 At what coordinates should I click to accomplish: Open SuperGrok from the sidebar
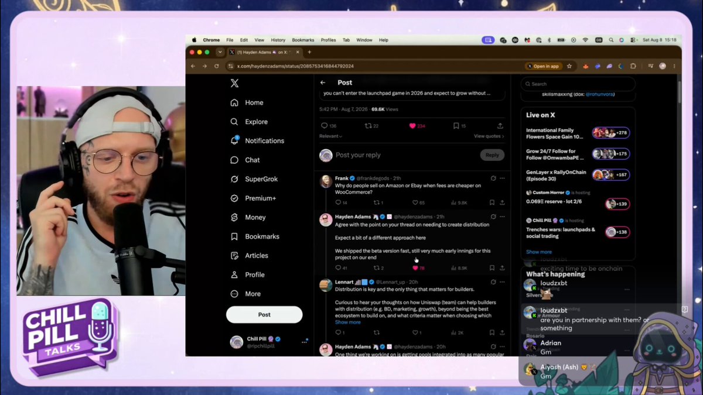coord(254,179)
